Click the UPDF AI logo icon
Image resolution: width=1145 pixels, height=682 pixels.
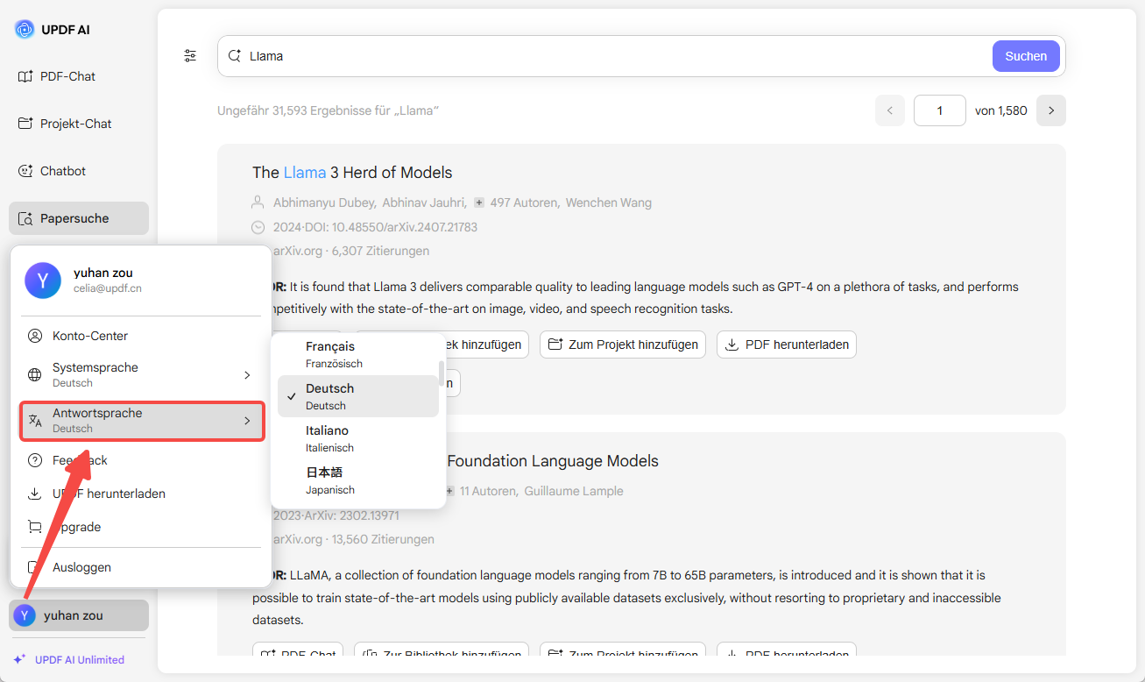point(25,30)
